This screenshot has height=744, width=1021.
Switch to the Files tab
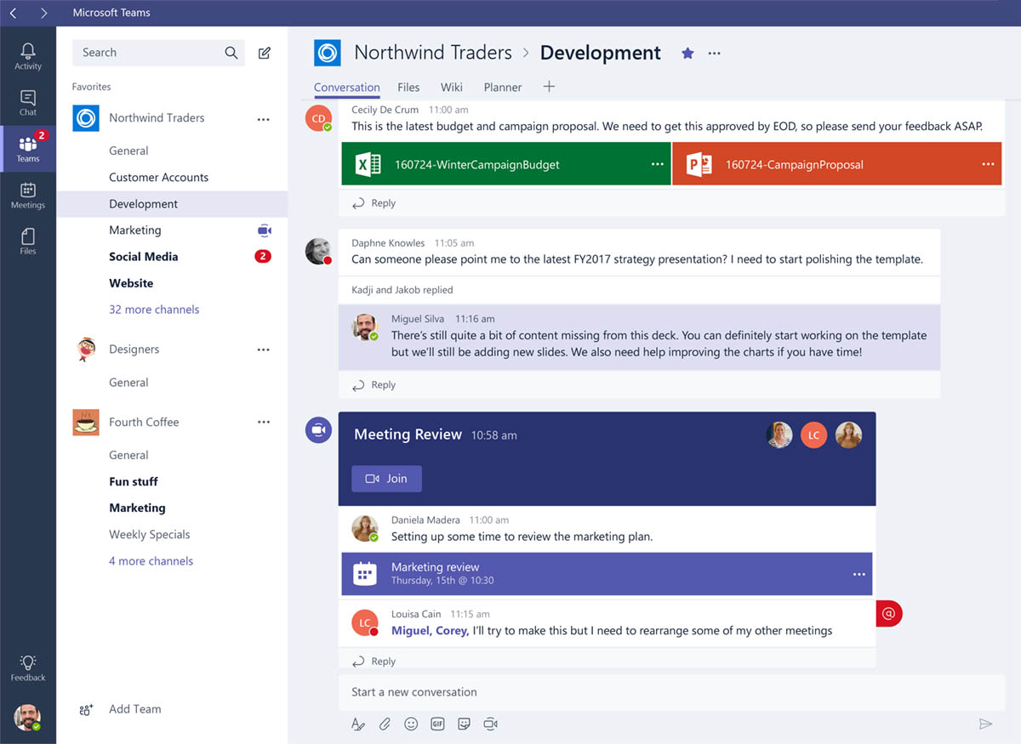tap(408, 87)
